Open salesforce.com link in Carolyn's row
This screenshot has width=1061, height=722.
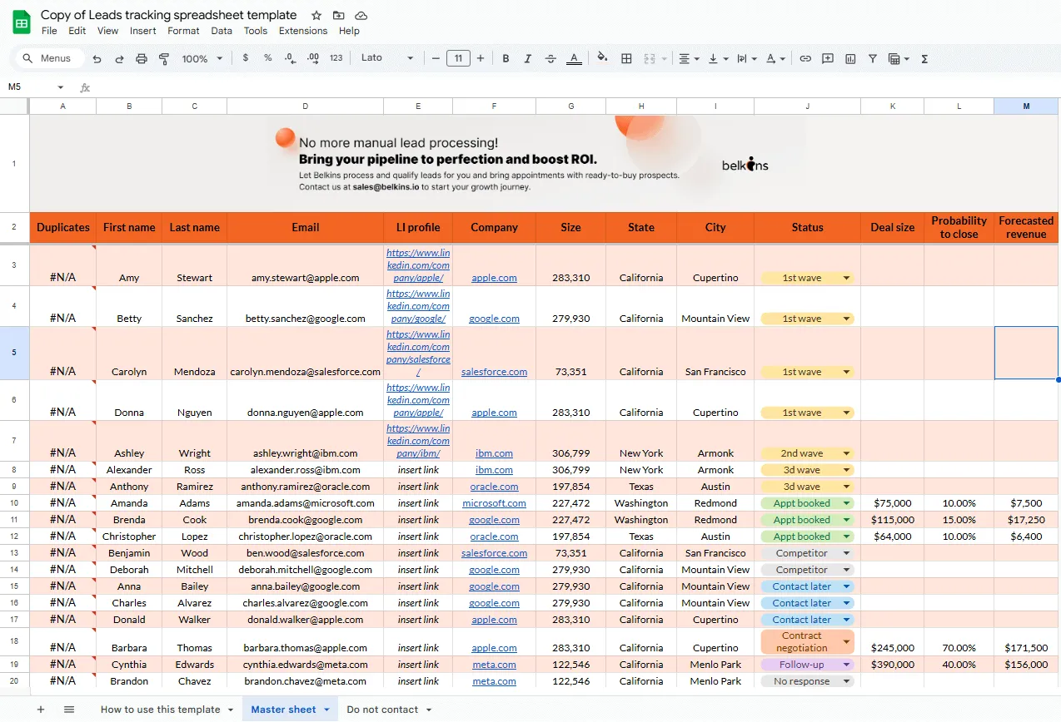point(494,372)
